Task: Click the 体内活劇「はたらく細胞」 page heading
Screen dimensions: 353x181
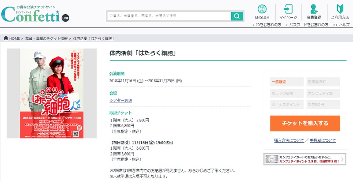Action: 143,53
